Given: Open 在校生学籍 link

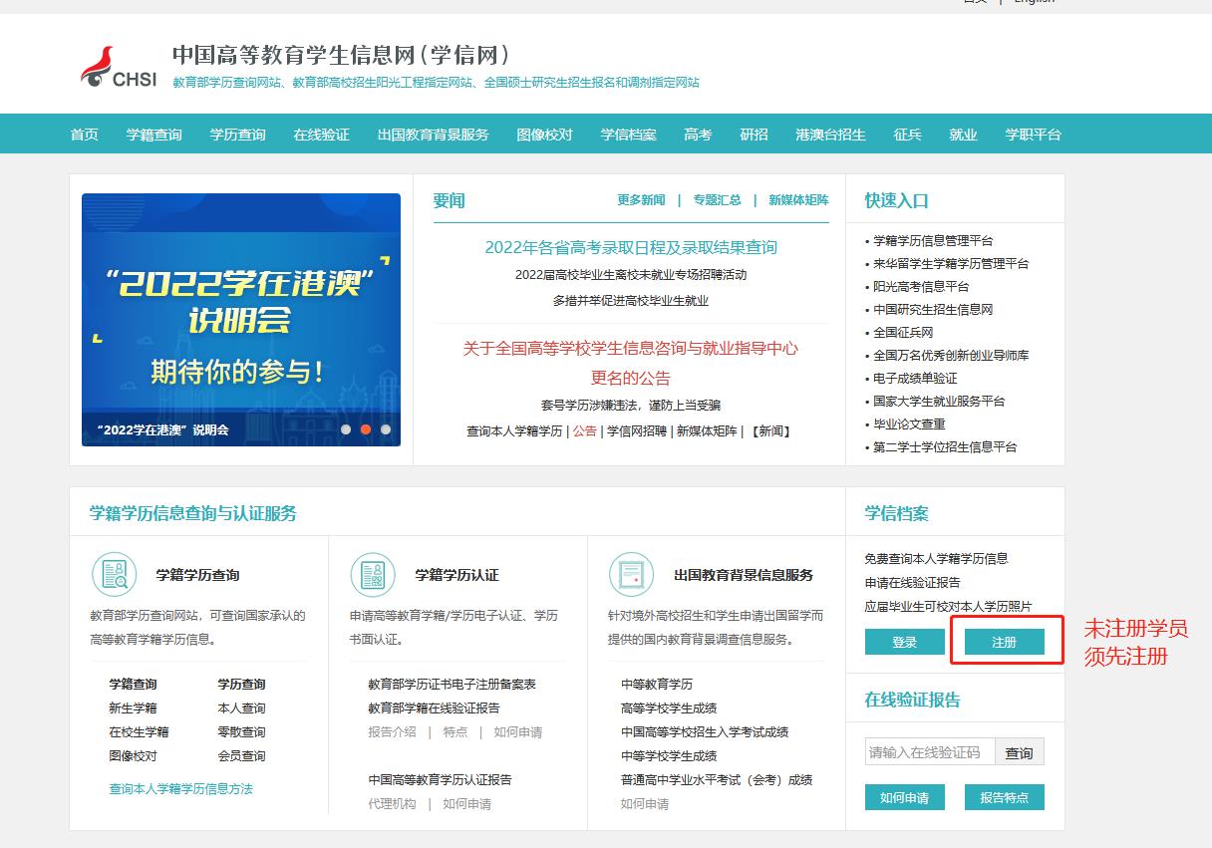Looking at the screenshot, I should (x=139, y=732).
